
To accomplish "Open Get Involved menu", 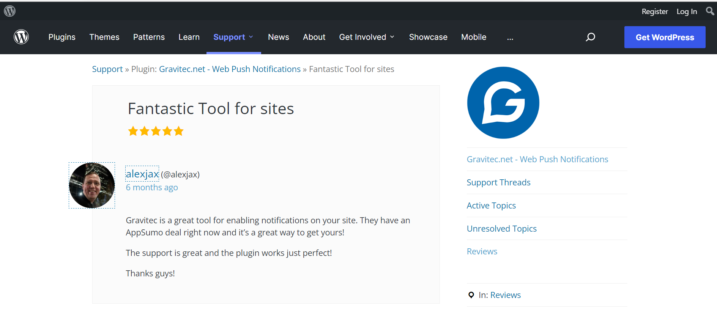I will [x=362, y=37].
